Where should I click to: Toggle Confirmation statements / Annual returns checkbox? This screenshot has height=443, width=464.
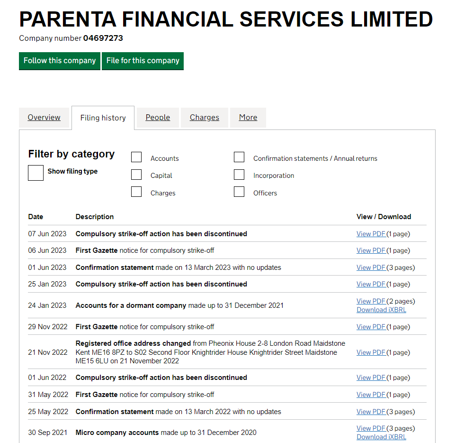pos(239,157)
